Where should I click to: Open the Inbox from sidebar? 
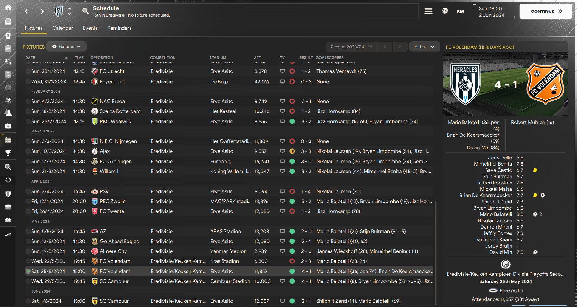(x=8, y=21)
